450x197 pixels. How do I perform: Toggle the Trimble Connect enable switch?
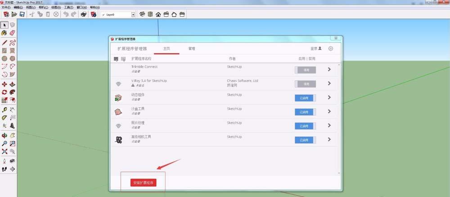[x=306, y=70]
